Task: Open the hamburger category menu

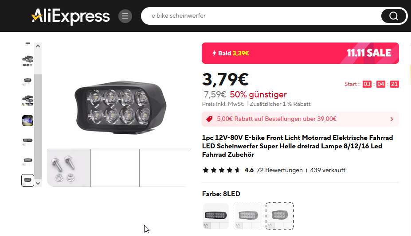Action: 125,16
